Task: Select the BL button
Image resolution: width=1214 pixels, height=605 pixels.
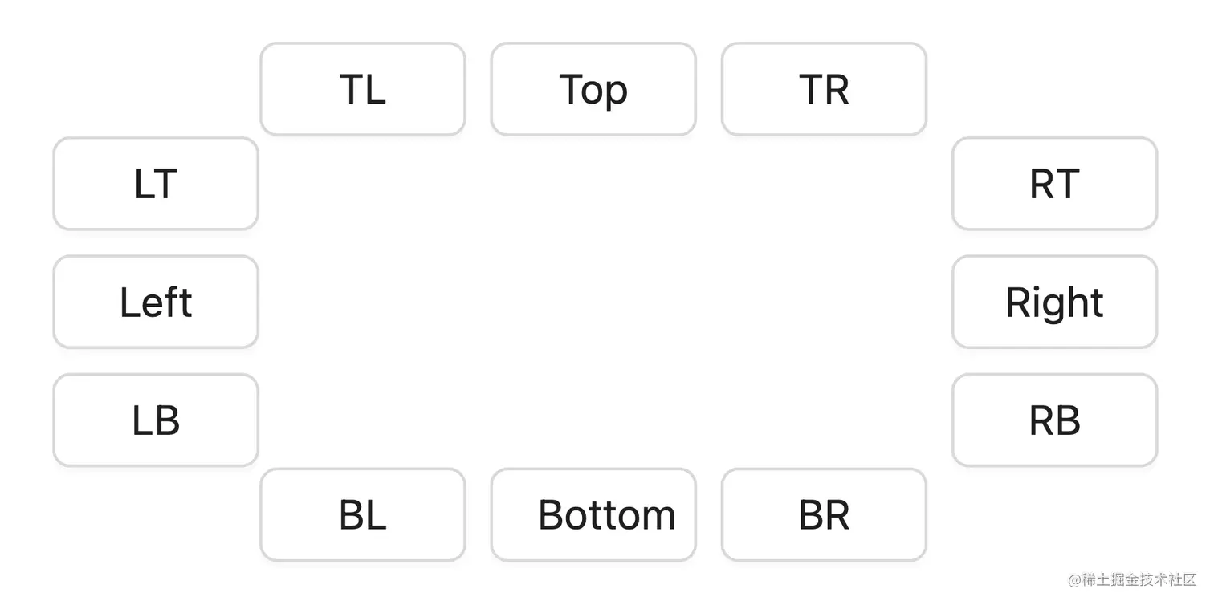Action: pos(363,514)
